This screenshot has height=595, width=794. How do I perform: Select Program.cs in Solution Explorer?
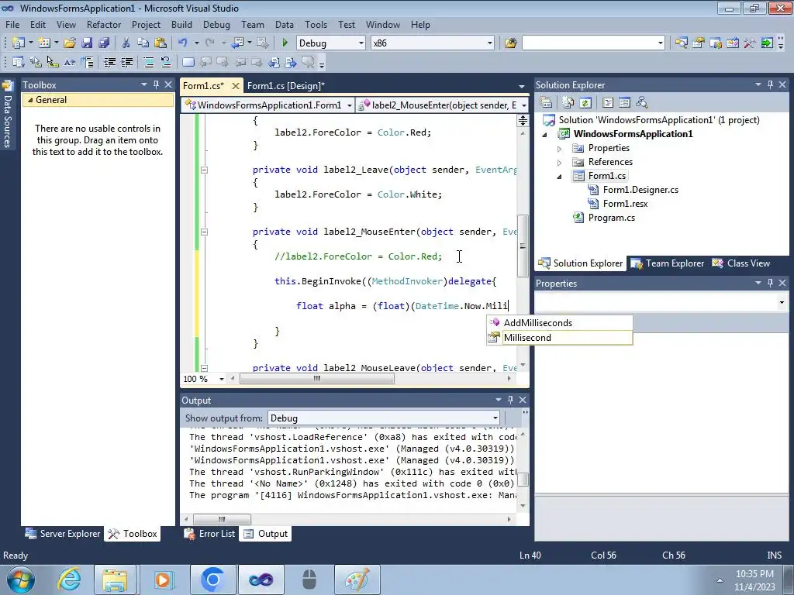(611, 218)
